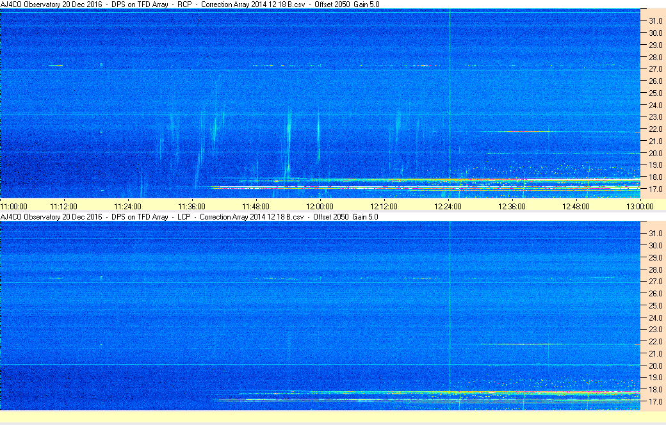Select 29.0 frequency label on LCP plot
The width and height of the screenshot is (666, 425).
tap(655, 257)
